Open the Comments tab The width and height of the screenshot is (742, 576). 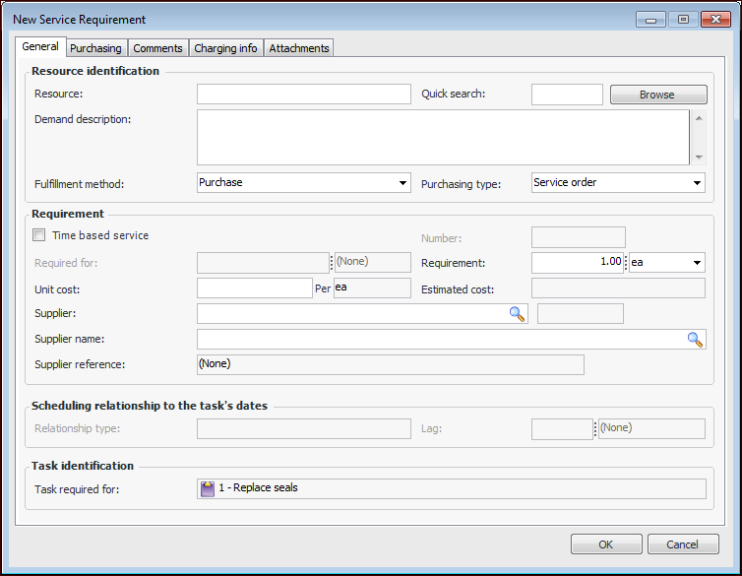(157, 48)
